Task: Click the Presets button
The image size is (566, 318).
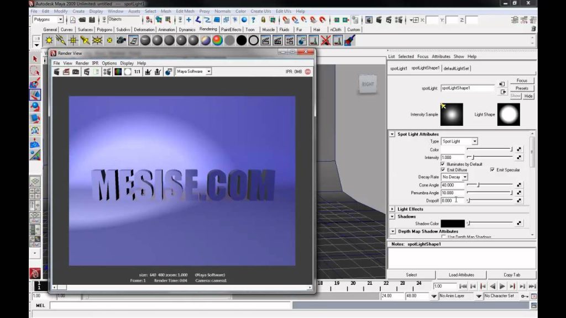Action: coord(522,88)
